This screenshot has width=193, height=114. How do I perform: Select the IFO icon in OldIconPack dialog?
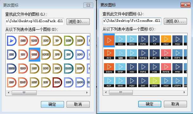(x=57, y=55)
